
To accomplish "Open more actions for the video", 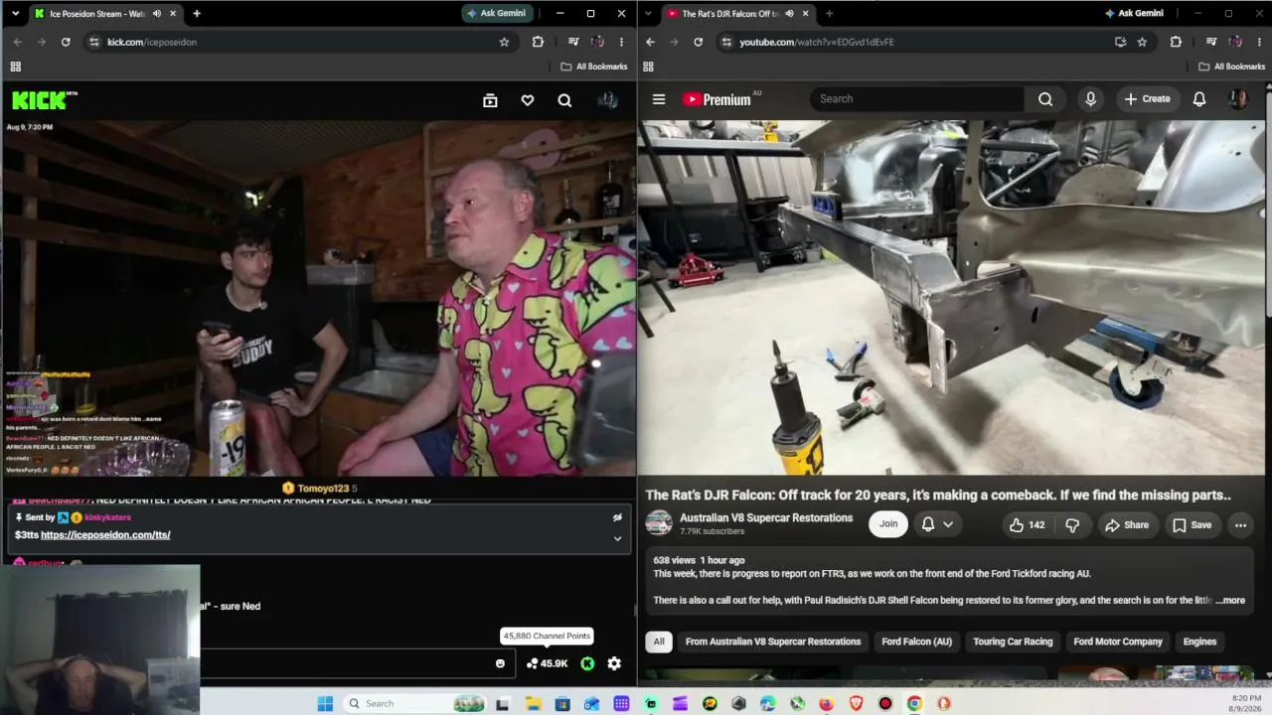I will click(1240, 524).
